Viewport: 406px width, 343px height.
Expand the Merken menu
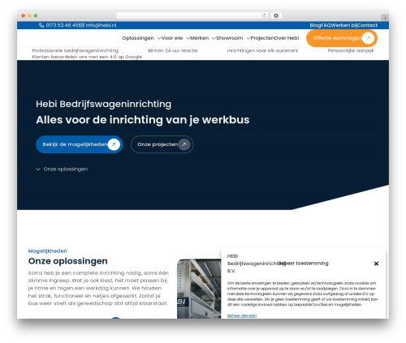coord(203,38)
